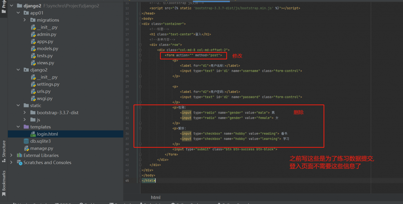Viewport: 403px width, 204px height.
Task: Fold the body tag at line 14
Action: 140,19
